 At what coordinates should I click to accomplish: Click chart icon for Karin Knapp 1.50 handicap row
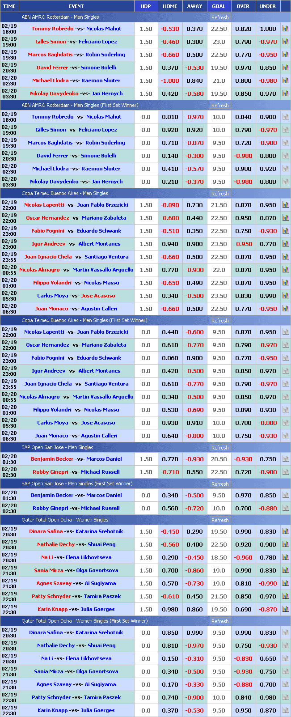coord(285,609)
